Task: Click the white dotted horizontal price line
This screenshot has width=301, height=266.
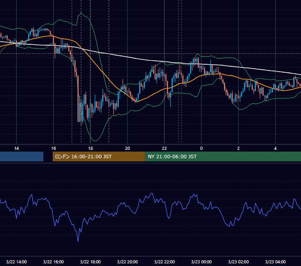Action: pos(150,54)
